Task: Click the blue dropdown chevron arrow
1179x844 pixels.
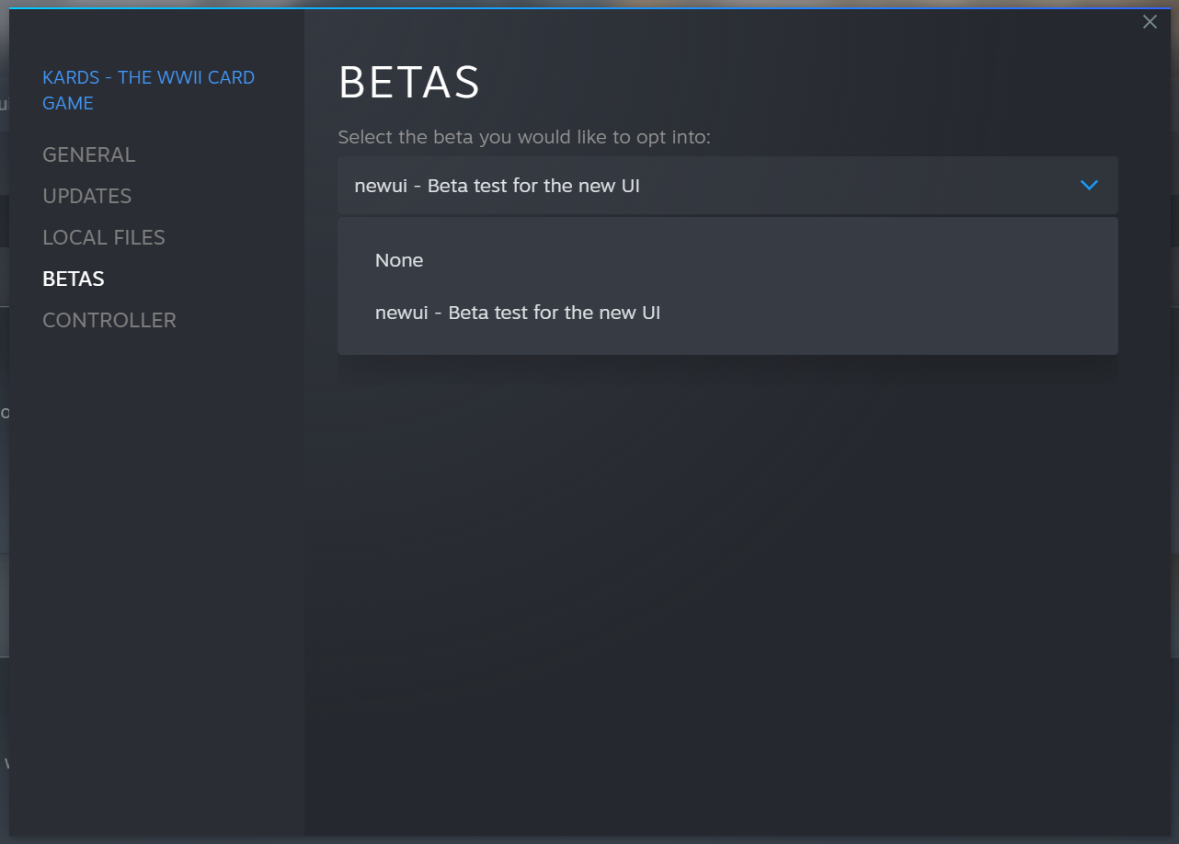Action: pos(1089,186)
